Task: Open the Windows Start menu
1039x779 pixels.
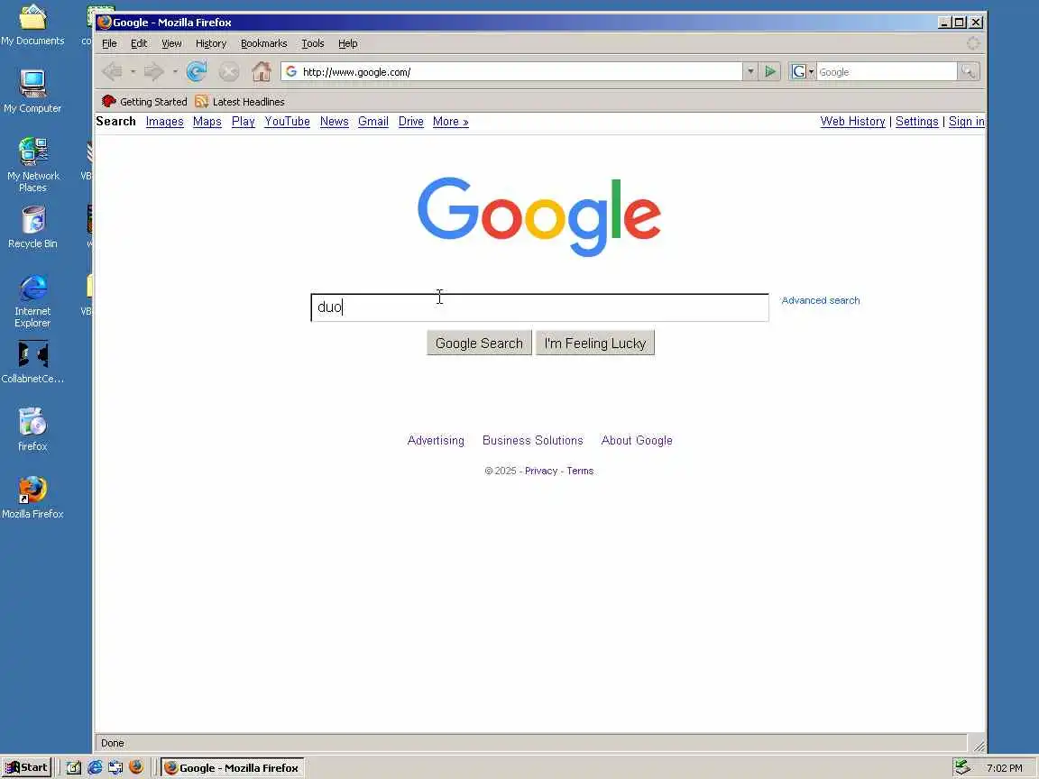Action: pyautogui.click(x=26, y=767)
